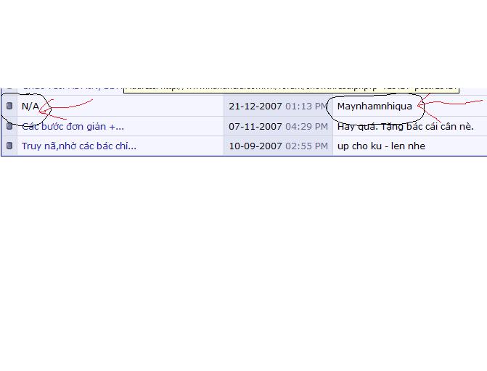Image resolution: width=487 pixels, height=371 pixels.
Task: Open the thread 'Các bước đơn giản +...'
Action: click(73, 127)
